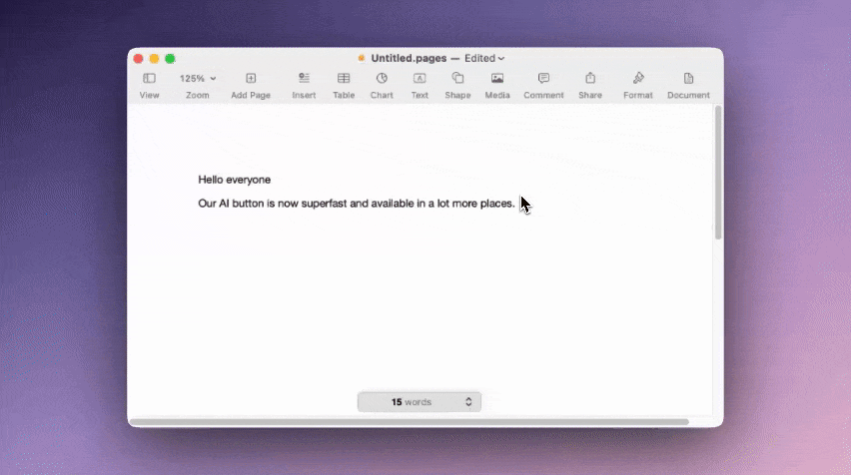Open the Insert toolbar icon
This screenshot has width=851, height=475.
[304, 79]
